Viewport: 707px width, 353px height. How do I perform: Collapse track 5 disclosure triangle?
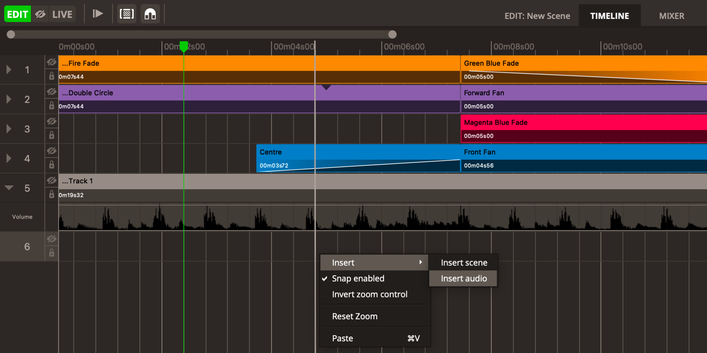pyautogui.click(x=9, y=188)
